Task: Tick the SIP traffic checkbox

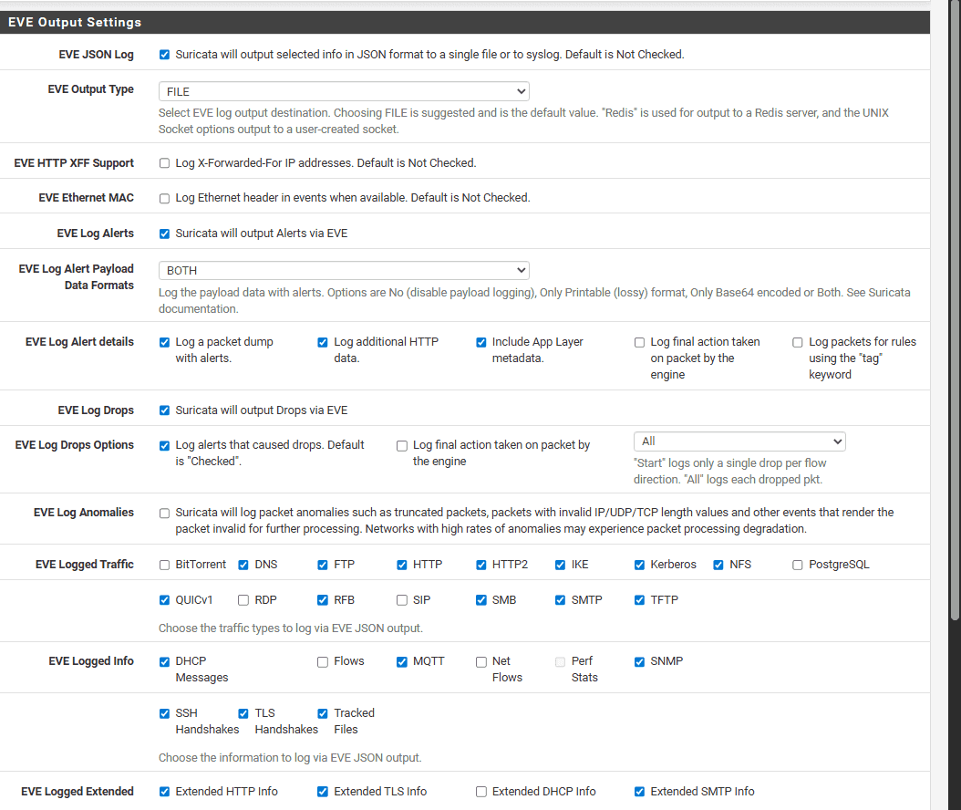Action: click(402, 600)
